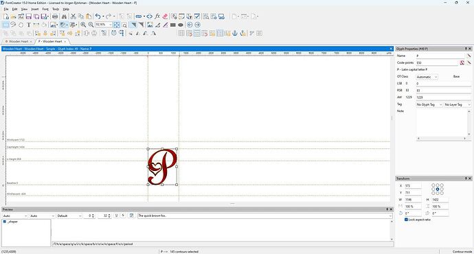Toggle strikethrough button in Preview toolbar
The image size is (474, 254).
click(x=124, y=216)
